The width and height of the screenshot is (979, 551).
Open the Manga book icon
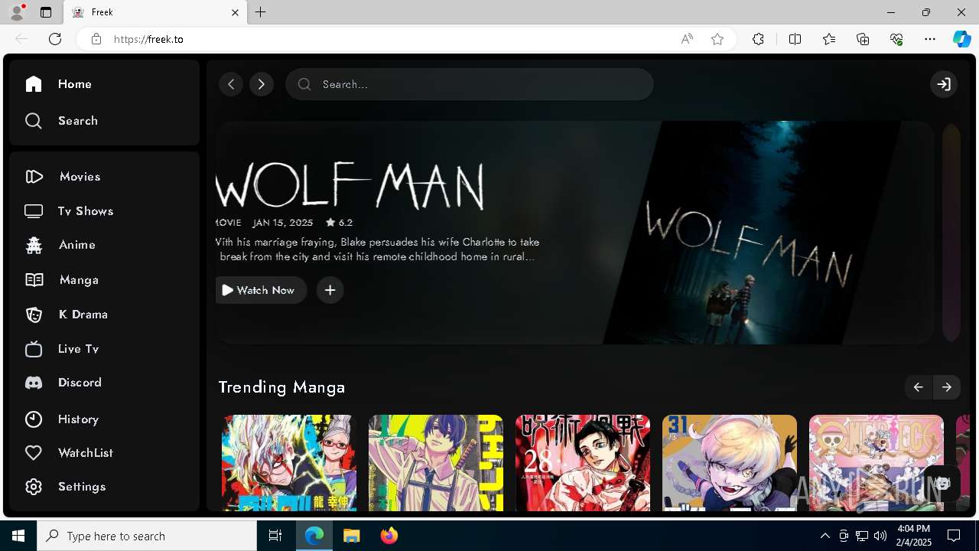tap(34, 280)
